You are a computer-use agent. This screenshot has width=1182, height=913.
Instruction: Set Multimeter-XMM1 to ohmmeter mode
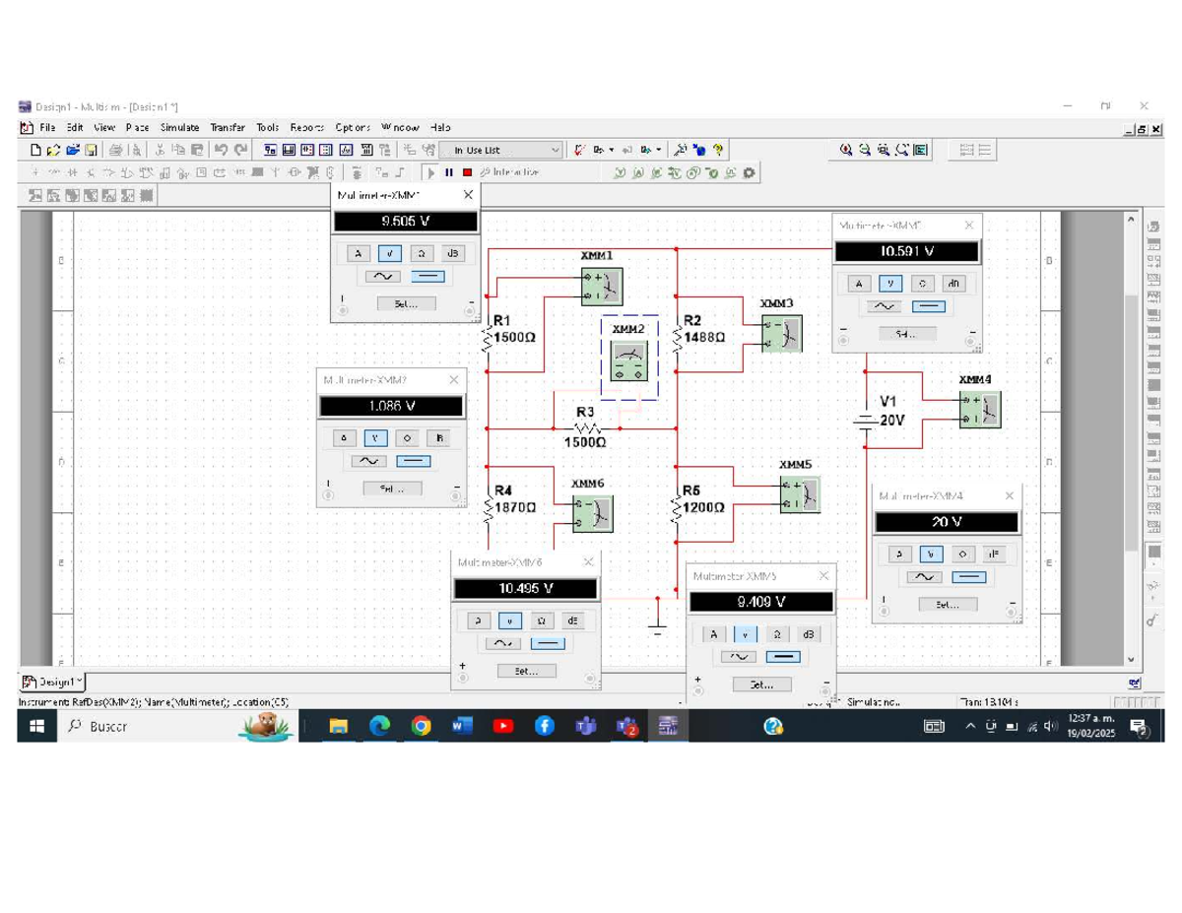(422, 253)
